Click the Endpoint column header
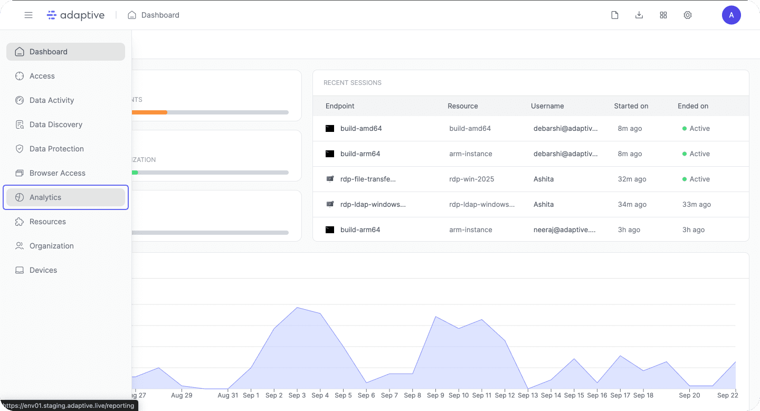The width and height of the screenshot is (760, 411). 340,106
